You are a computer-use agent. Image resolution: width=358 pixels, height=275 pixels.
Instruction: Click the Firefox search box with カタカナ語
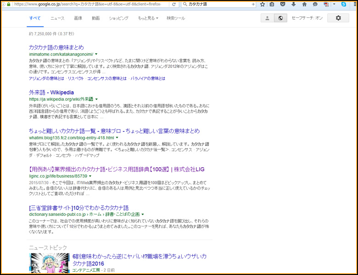tap(218, 4)
